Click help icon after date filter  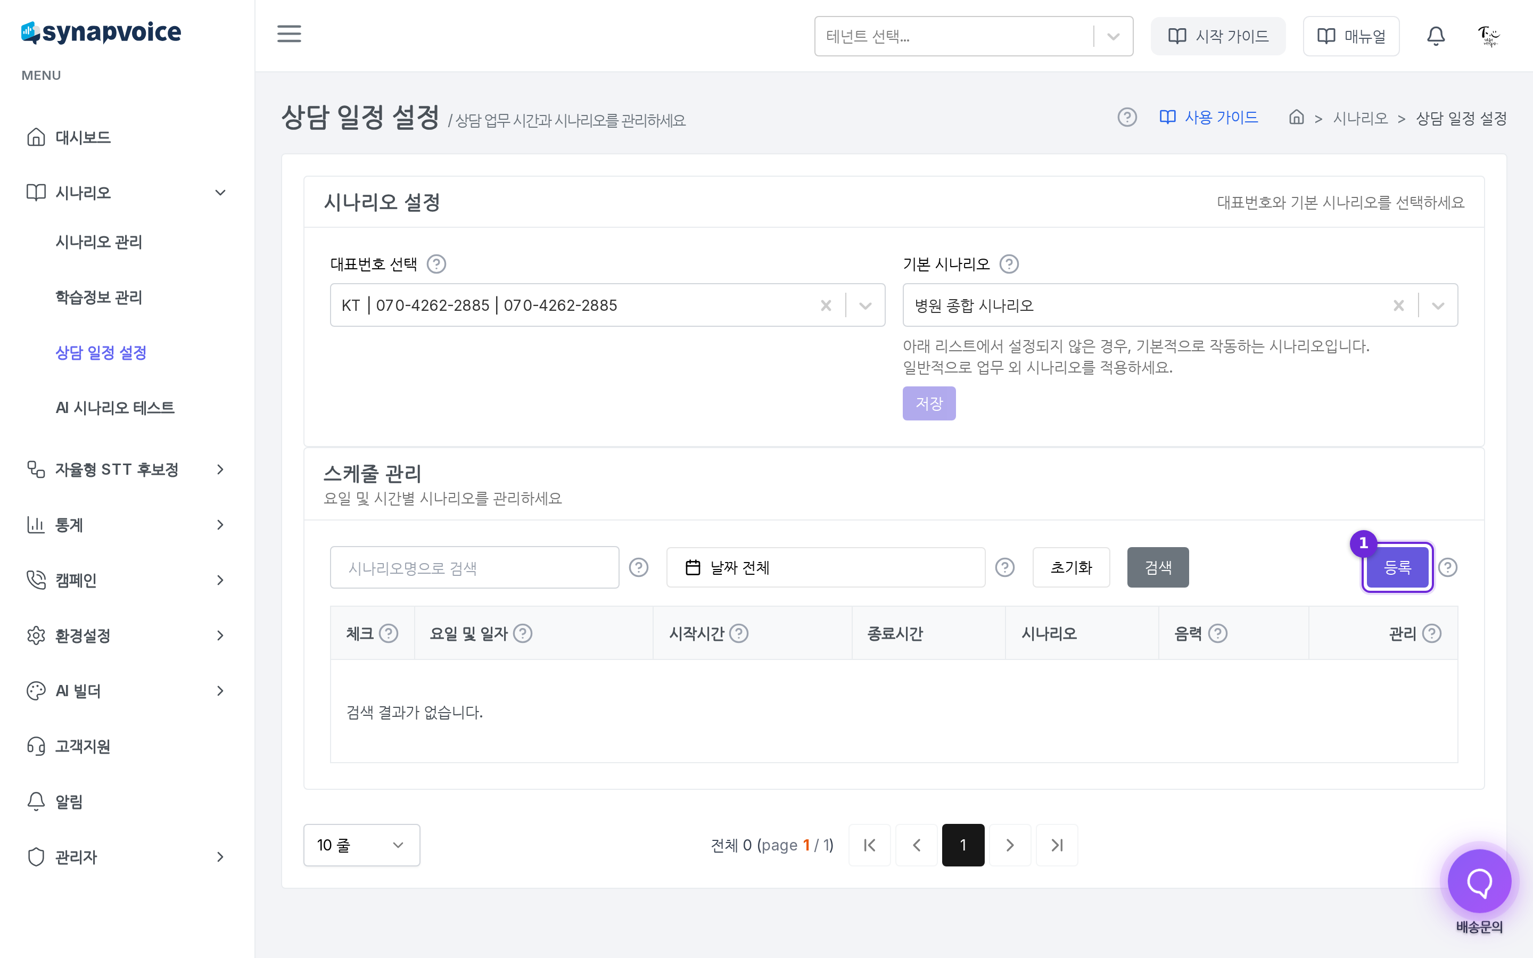click(1004, 567)
